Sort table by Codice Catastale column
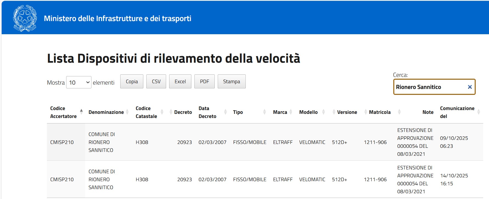 click(146, 112)
